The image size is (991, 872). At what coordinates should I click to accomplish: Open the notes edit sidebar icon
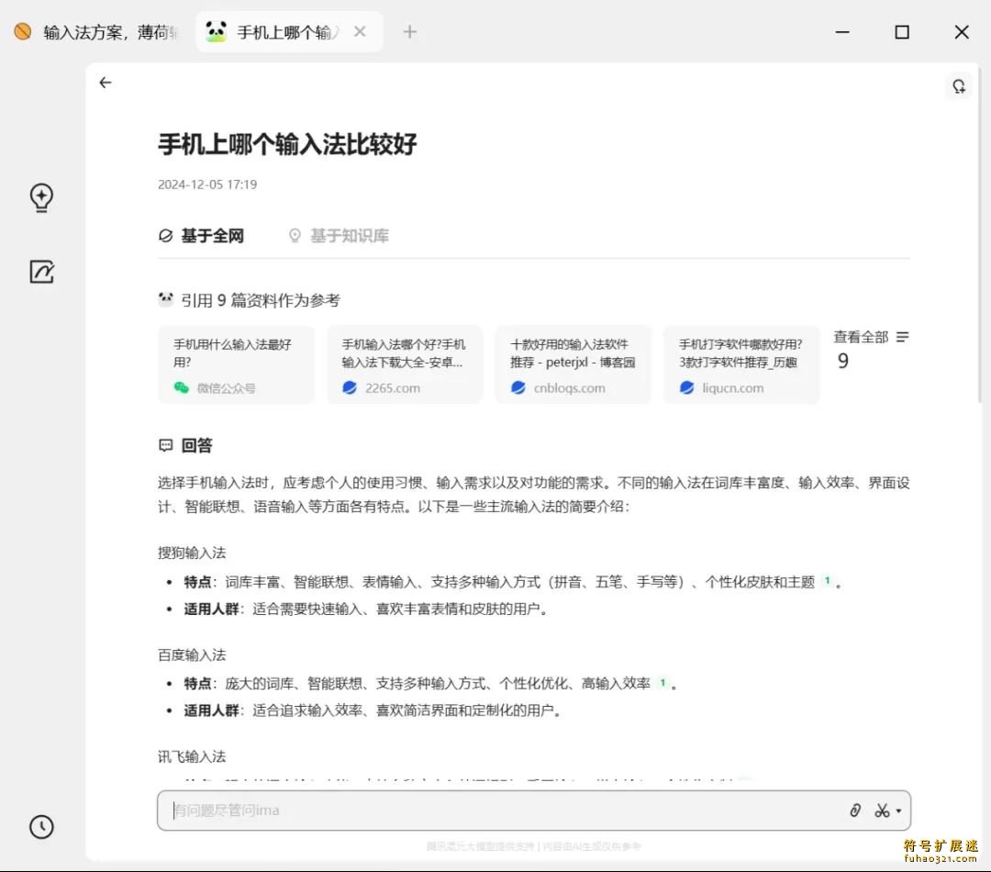pyautogui.click(x=41, y=272)
